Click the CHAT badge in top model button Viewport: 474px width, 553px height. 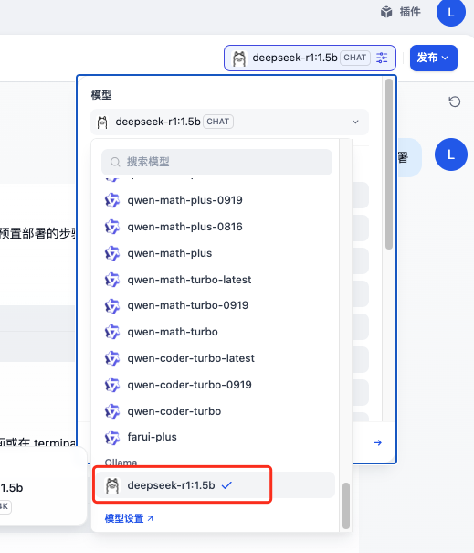pyautogui.click(x=355, y=58)
